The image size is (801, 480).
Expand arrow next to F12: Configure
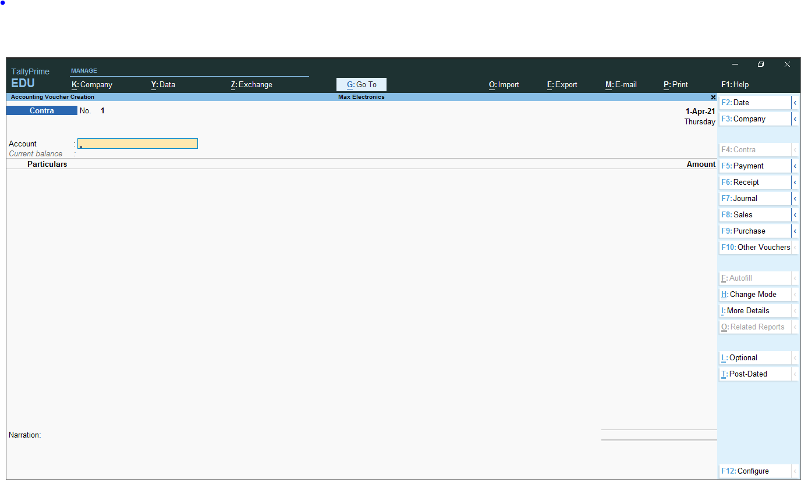[x=795, y=471]
